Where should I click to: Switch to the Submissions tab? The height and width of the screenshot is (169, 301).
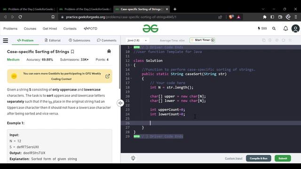pyautogui.click(x=79, y=40)
